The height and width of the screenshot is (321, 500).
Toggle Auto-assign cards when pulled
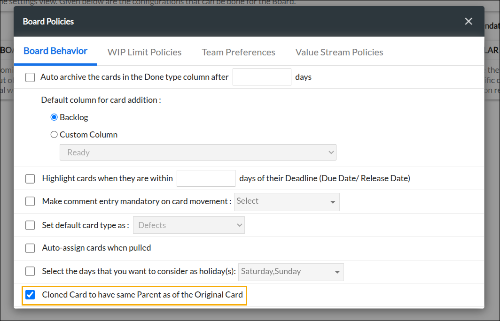click(30, 248)
